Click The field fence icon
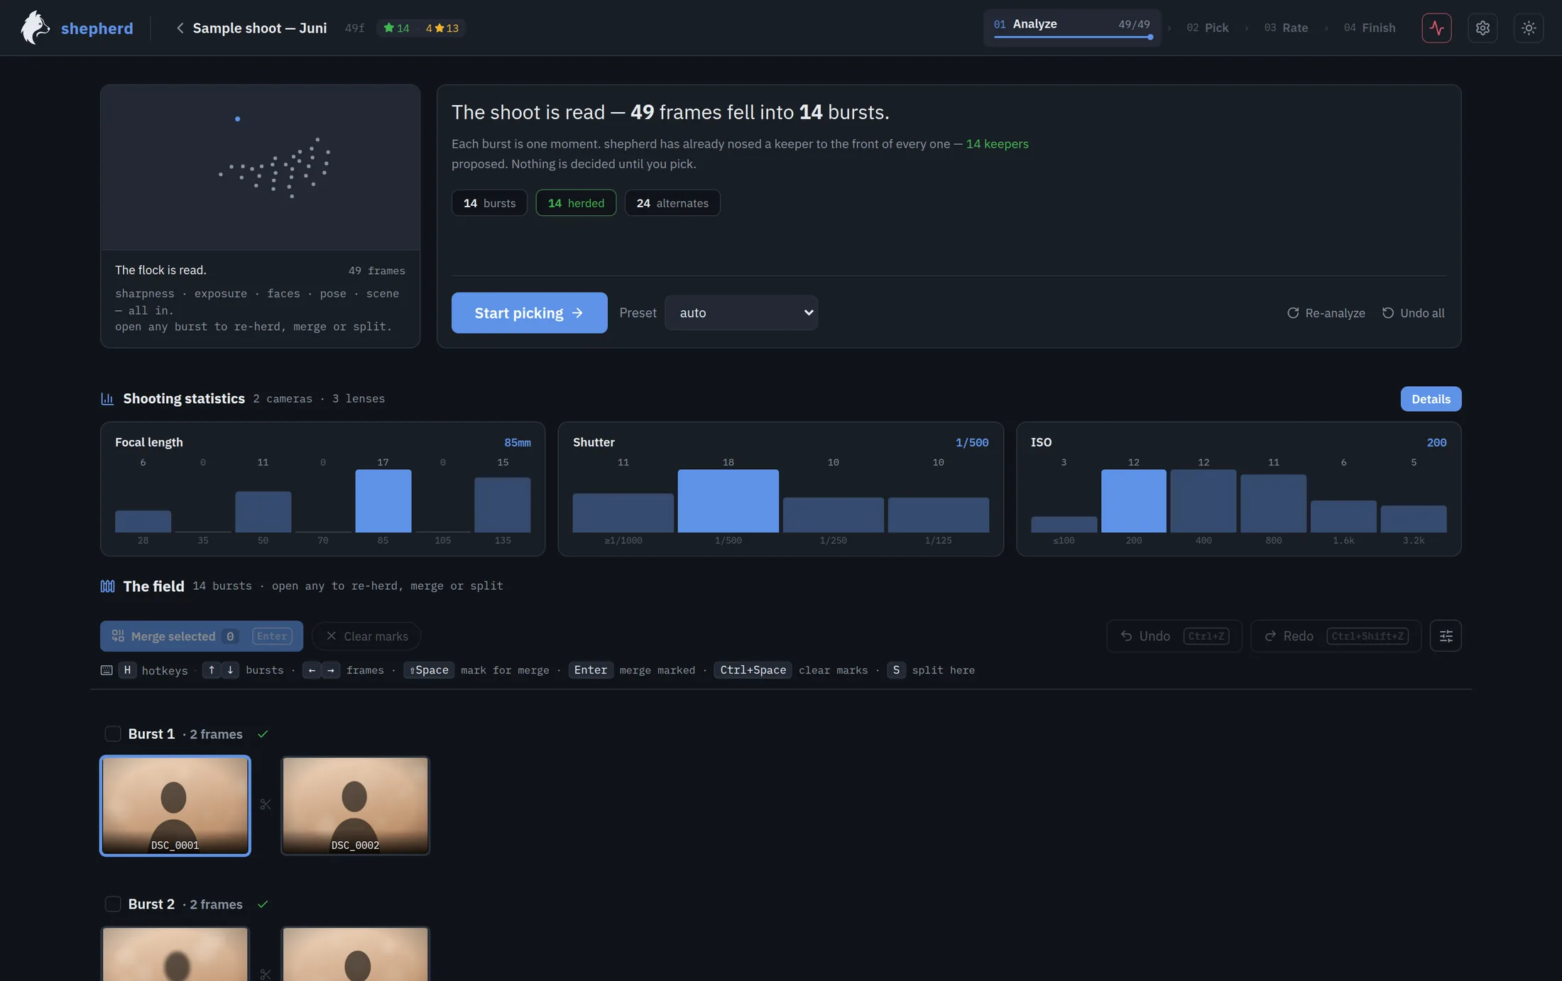 [x=107, y=586]
